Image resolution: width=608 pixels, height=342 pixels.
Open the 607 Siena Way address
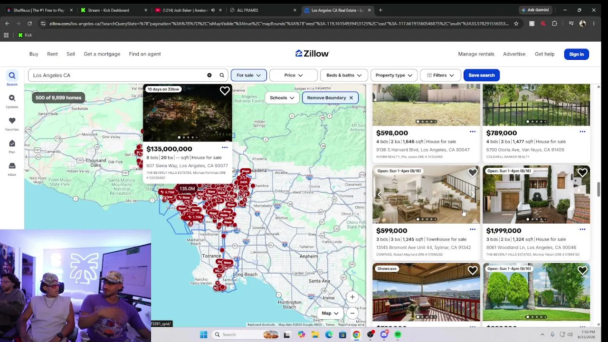[187, 166]
